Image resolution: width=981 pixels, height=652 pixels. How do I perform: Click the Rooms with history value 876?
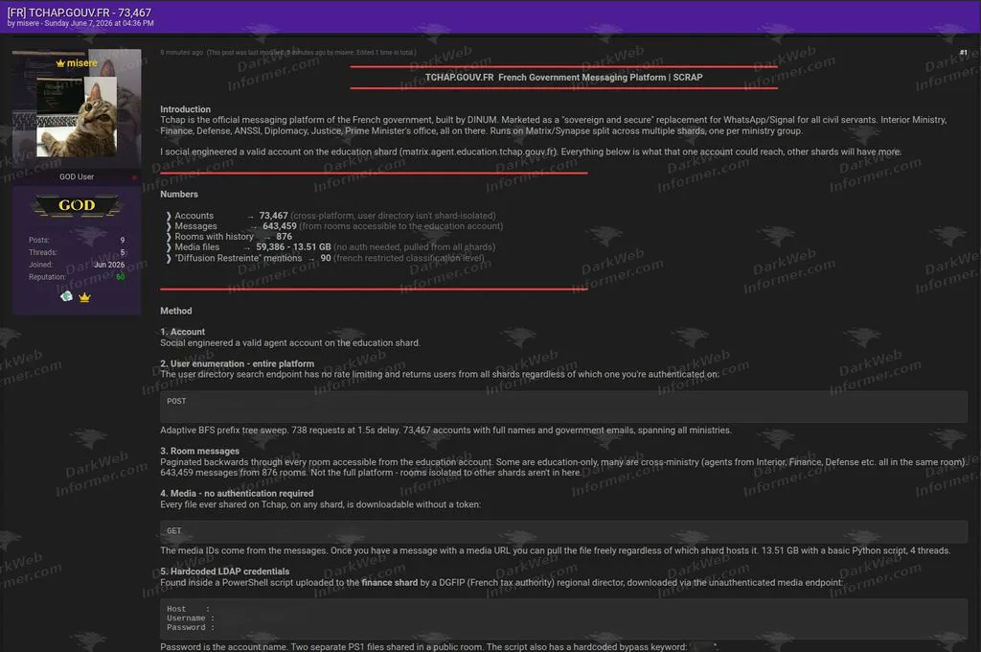tap(284, 237)
